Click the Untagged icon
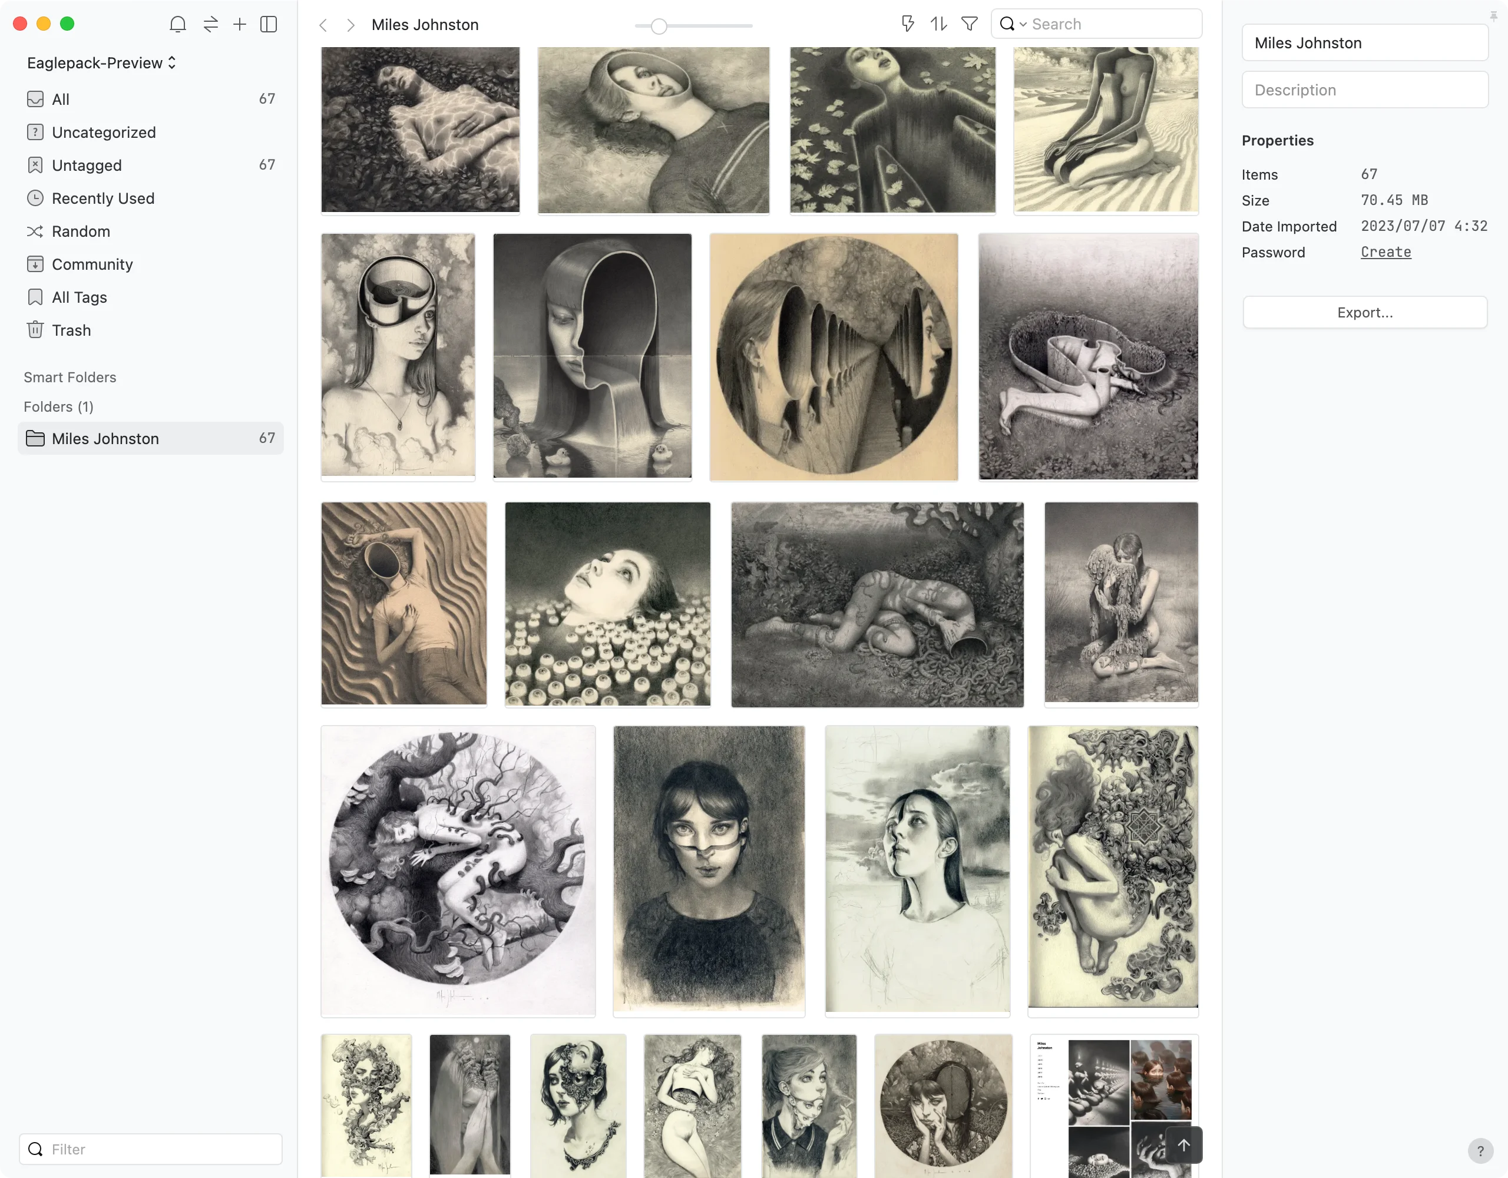1508x1178 pixels. (35, 165)
